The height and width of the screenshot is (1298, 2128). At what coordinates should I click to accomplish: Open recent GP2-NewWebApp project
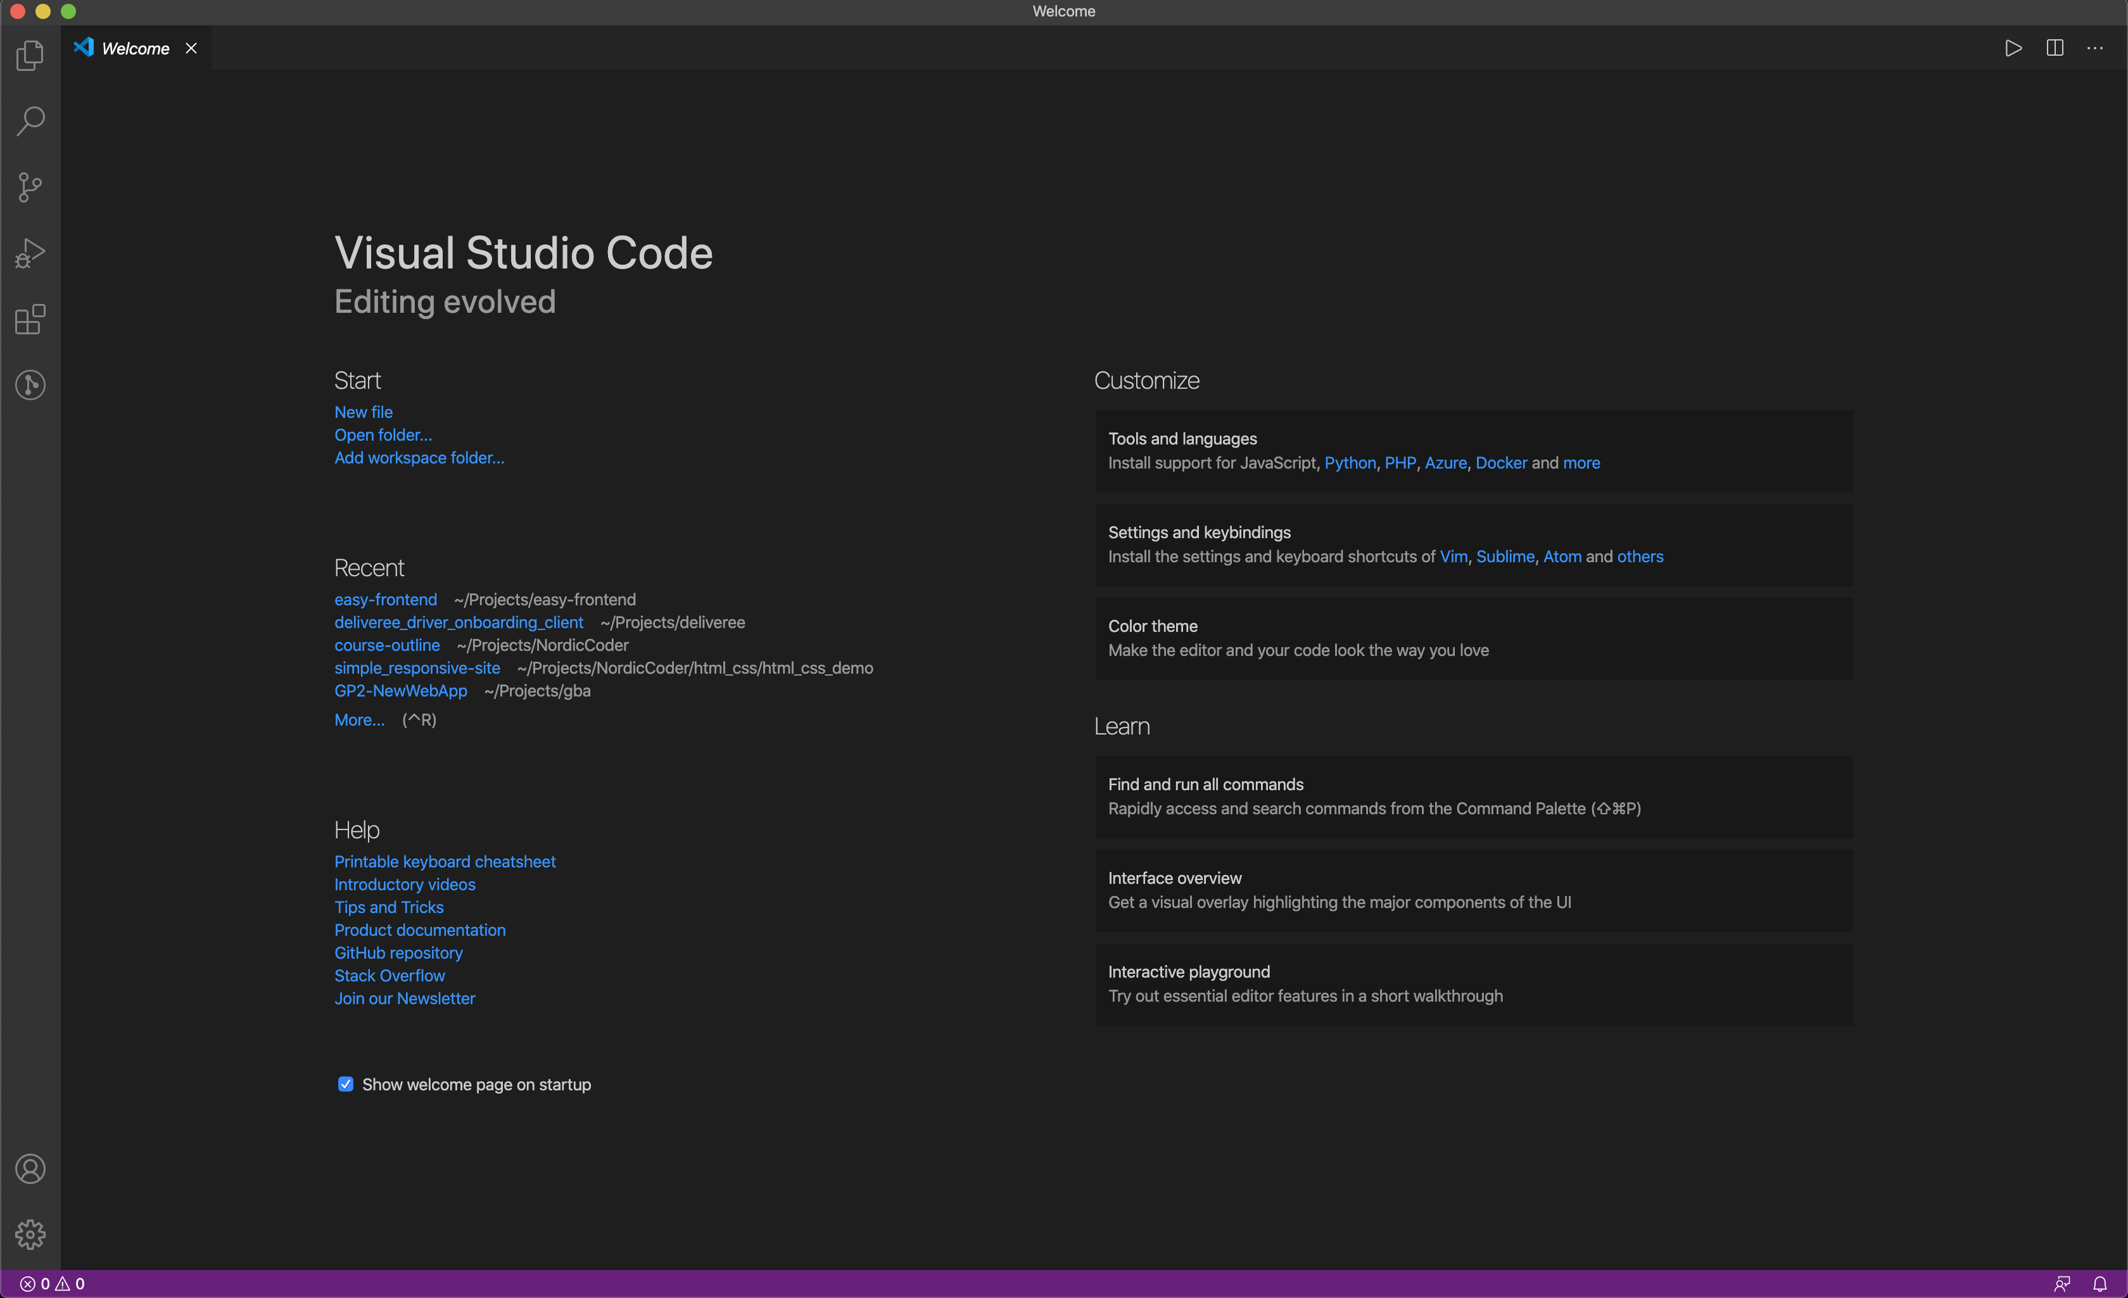pos(401,691)
